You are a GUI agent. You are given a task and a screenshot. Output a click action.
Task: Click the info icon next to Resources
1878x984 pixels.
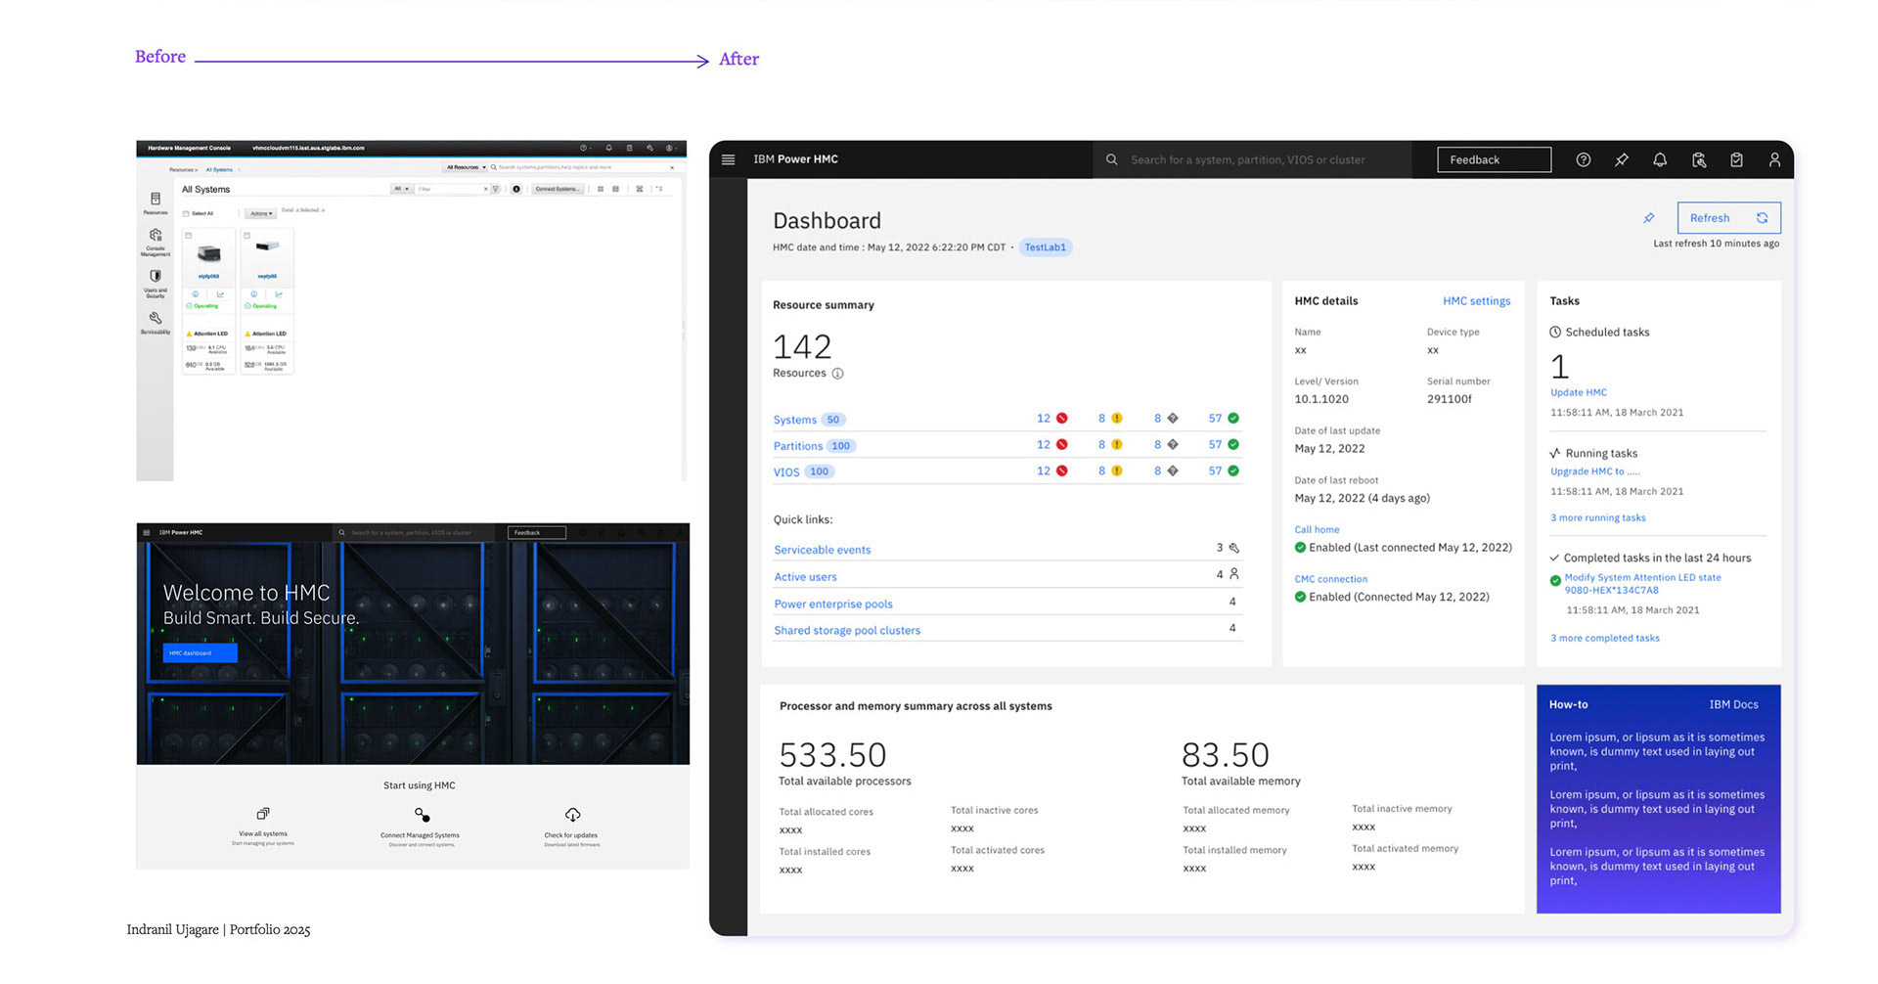click(837, 374)
